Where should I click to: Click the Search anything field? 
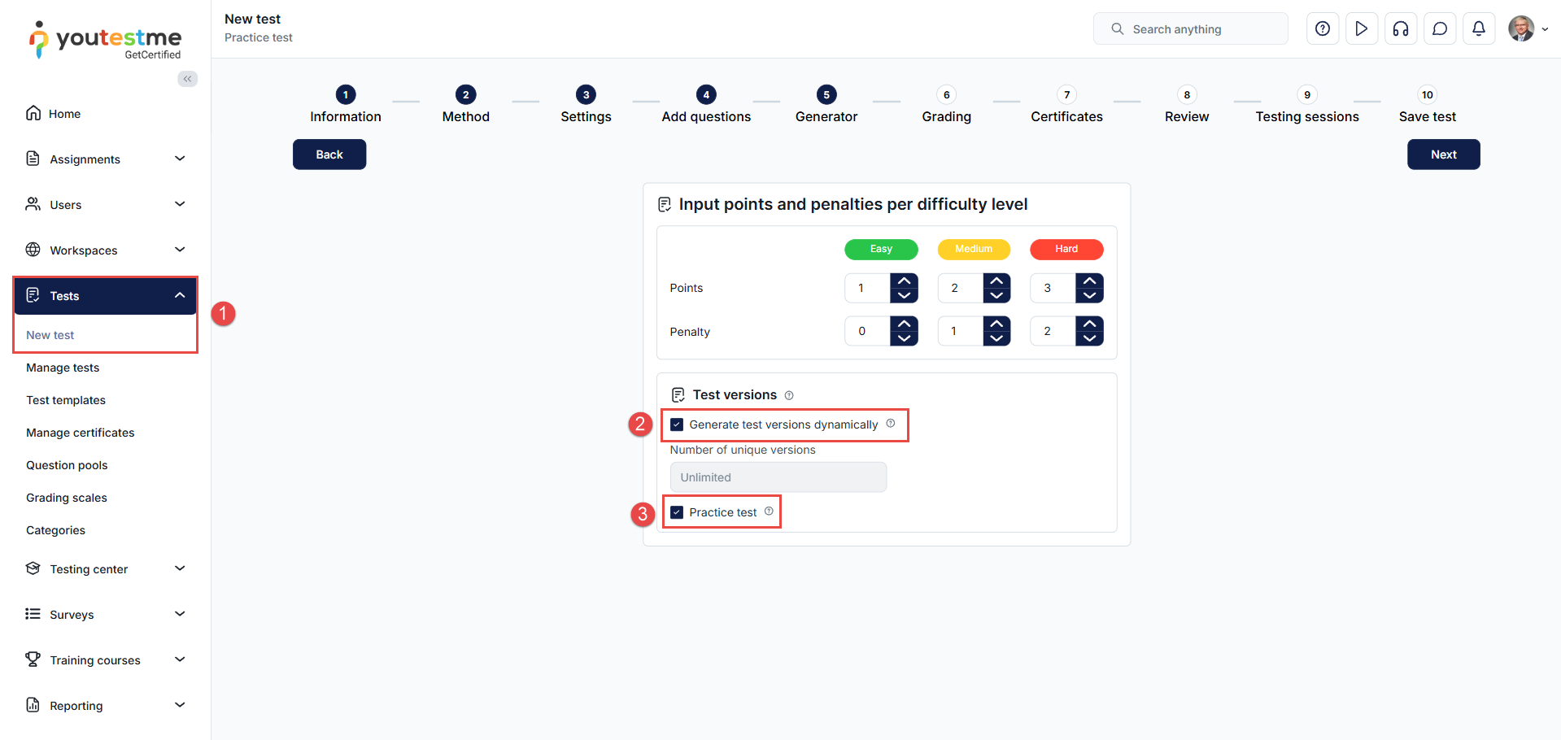1191,29
